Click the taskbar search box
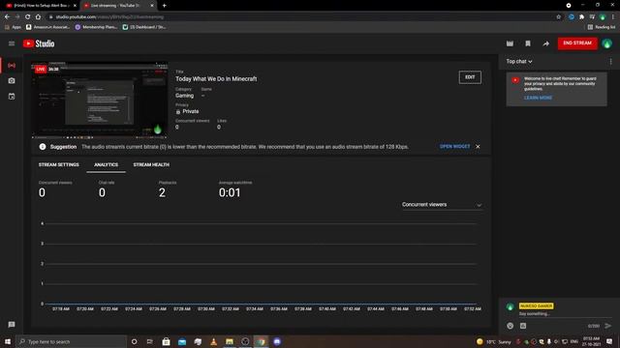This screenshot has width=620, height=348. pyautogui.click(x=71, y=341)
